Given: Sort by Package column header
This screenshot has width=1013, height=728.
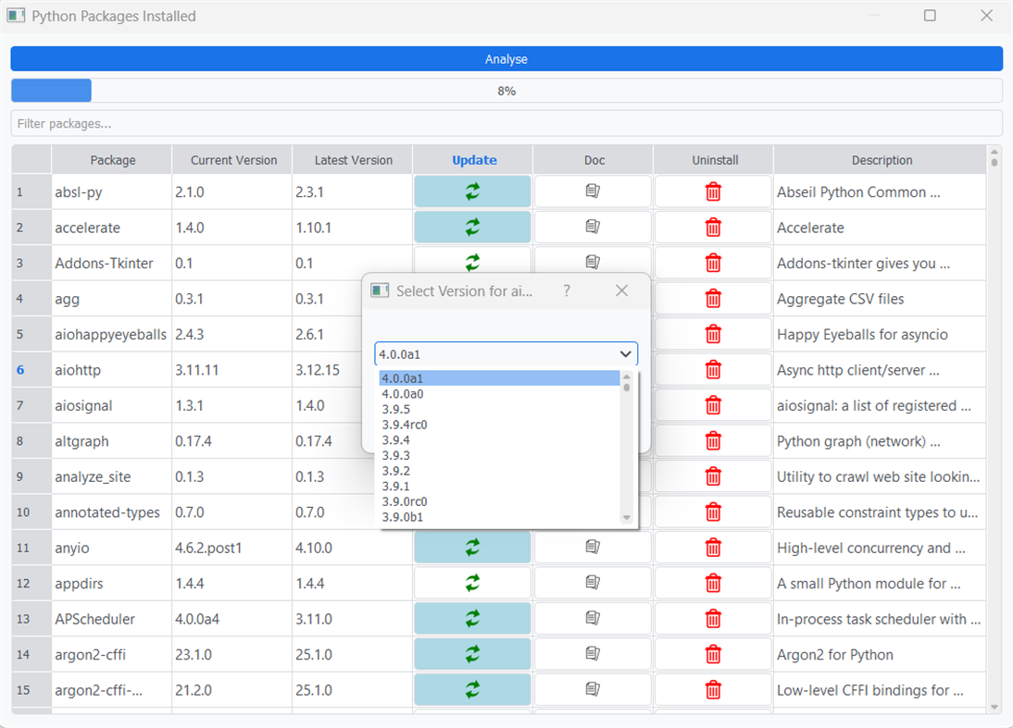Looking at the screenshot, I should pos(112,160).
